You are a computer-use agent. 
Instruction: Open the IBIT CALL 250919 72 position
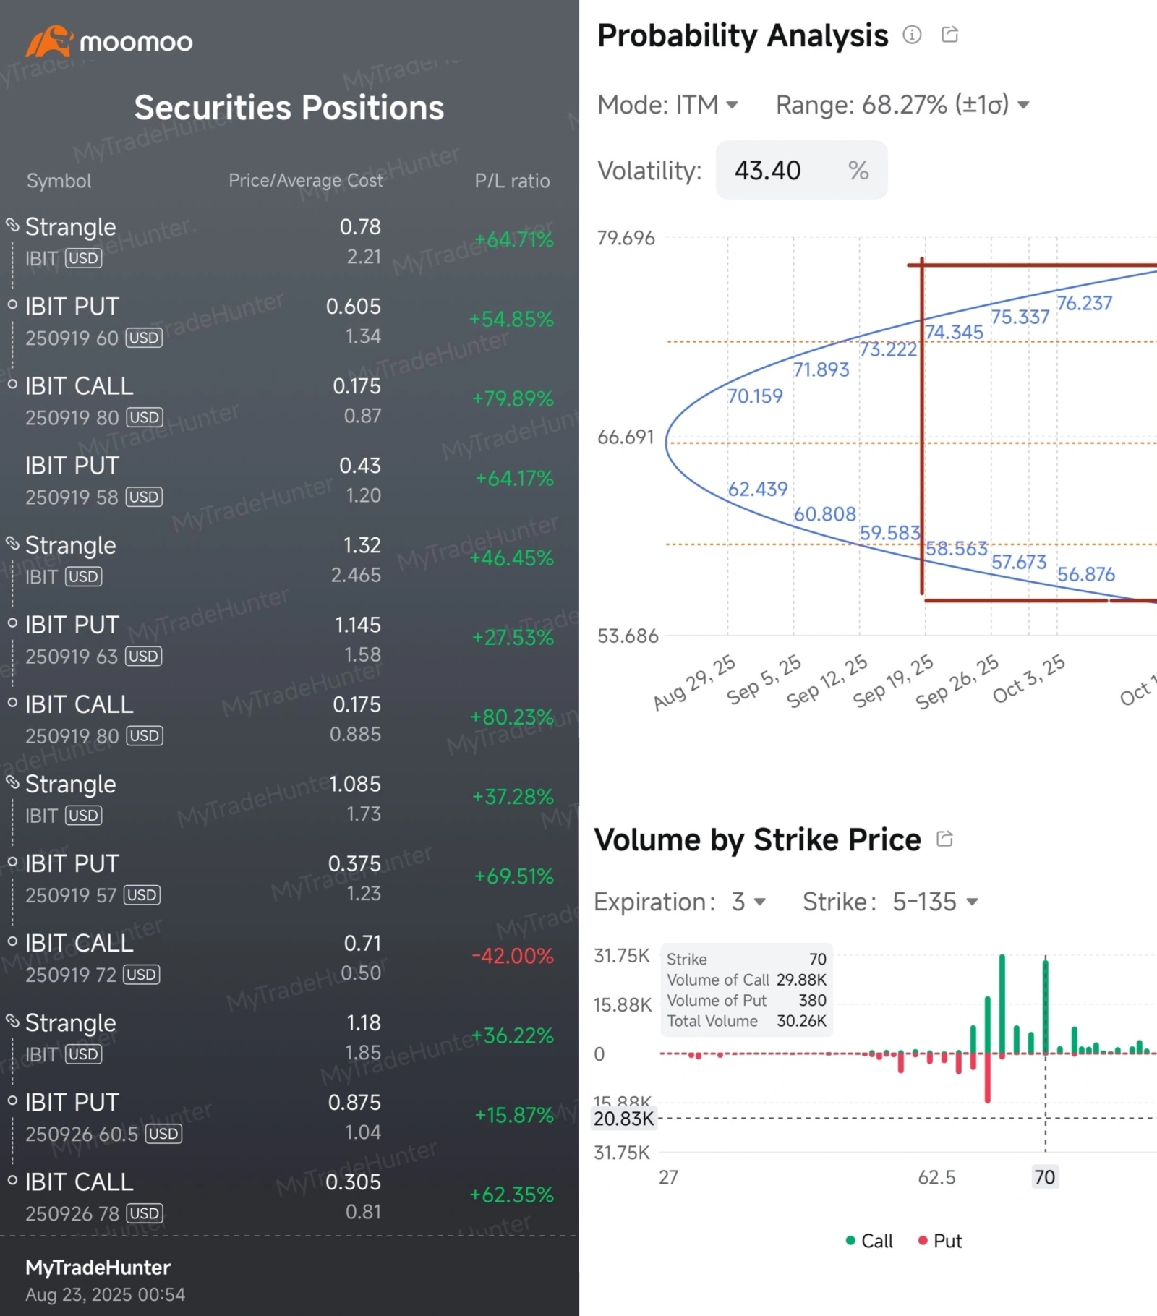94,957
